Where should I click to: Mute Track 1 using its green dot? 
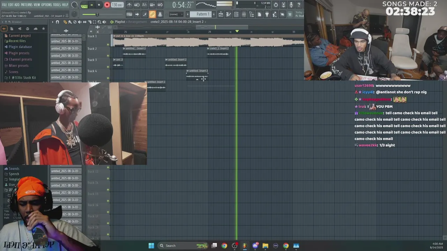click(x=108, y=45)
